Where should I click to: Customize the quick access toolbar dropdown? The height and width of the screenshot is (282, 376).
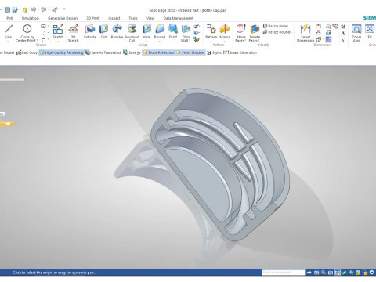click(64, 9)
